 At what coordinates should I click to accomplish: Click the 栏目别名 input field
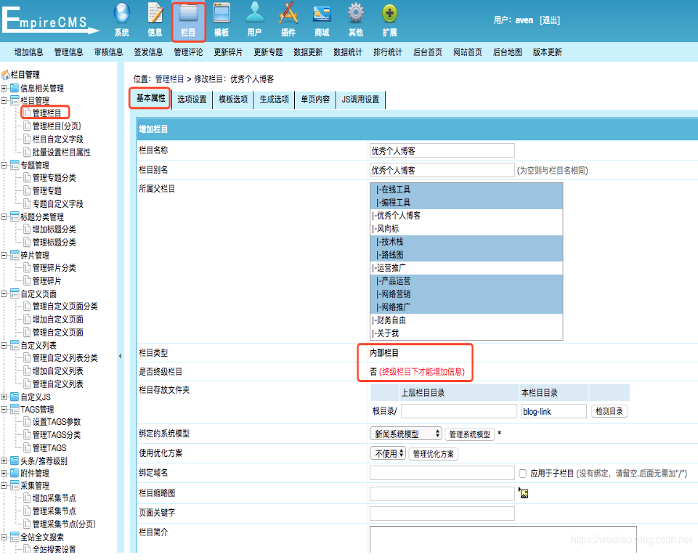(442, 170)
